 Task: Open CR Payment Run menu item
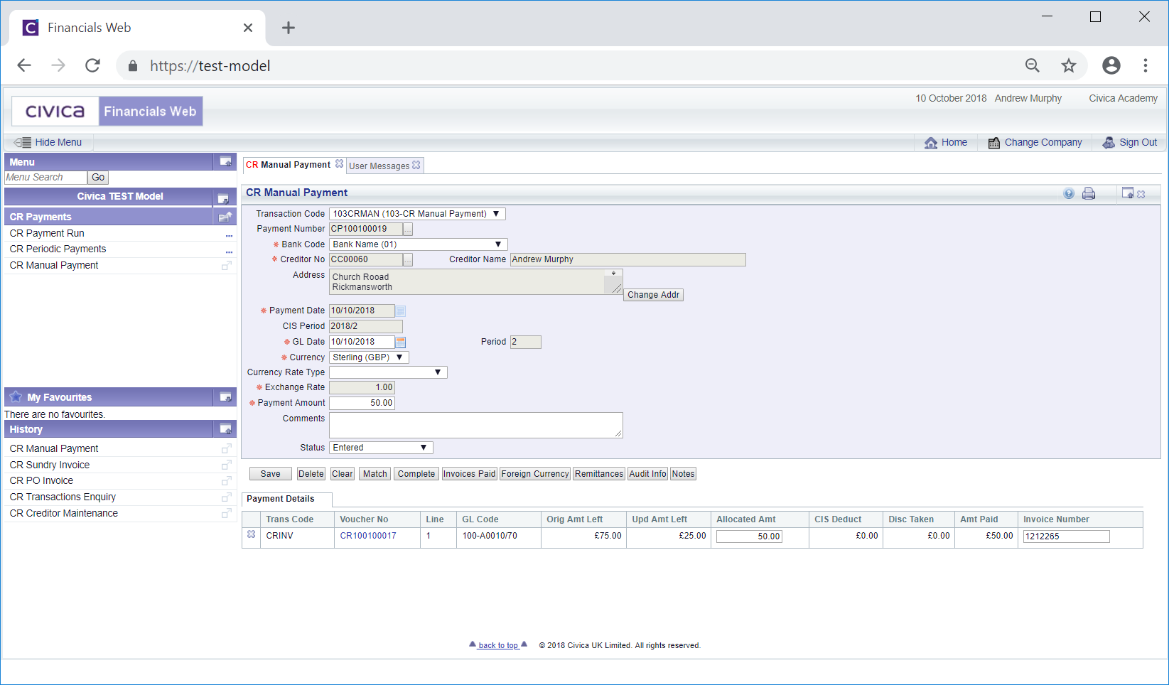[47, 233]
